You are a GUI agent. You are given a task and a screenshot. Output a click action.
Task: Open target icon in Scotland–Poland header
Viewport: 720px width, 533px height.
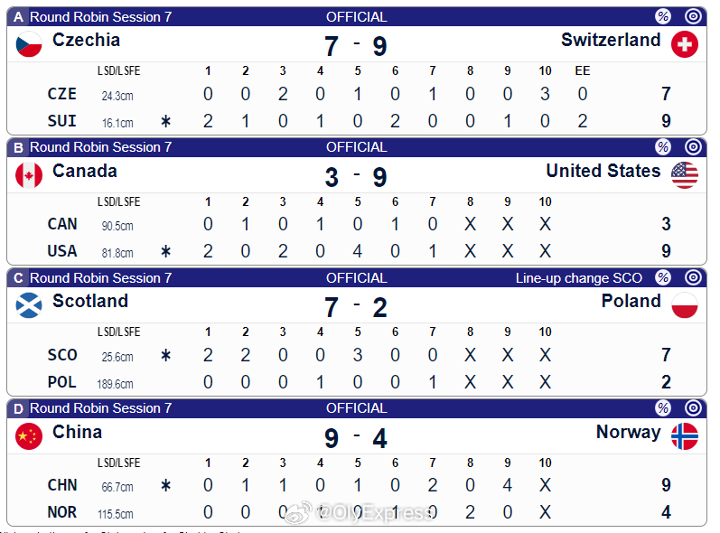[x=693, y=277]
